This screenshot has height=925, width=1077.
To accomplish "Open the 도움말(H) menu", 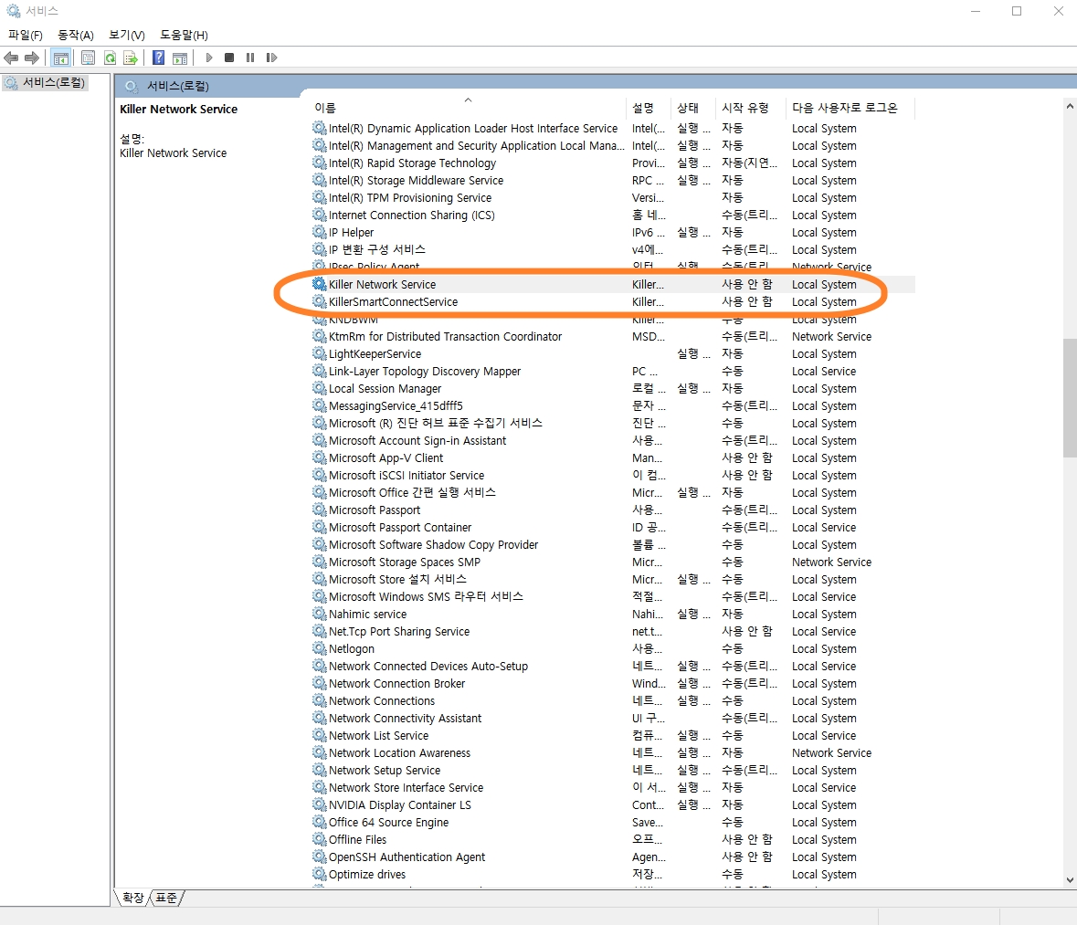I will [185, 35].
